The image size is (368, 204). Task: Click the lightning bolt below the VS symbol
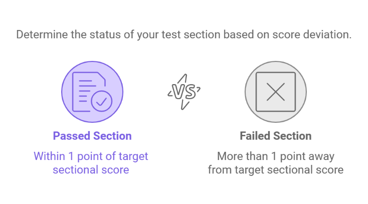coord(185,103)
